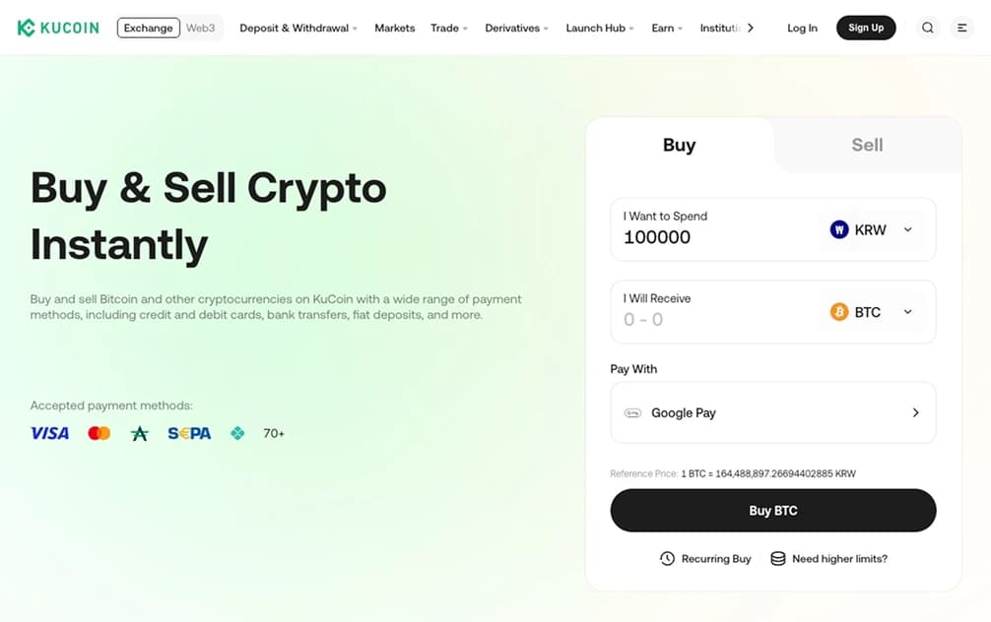Click the Sign Up button
The width and height of the screenshot is (991, 622).
point(865,28)
